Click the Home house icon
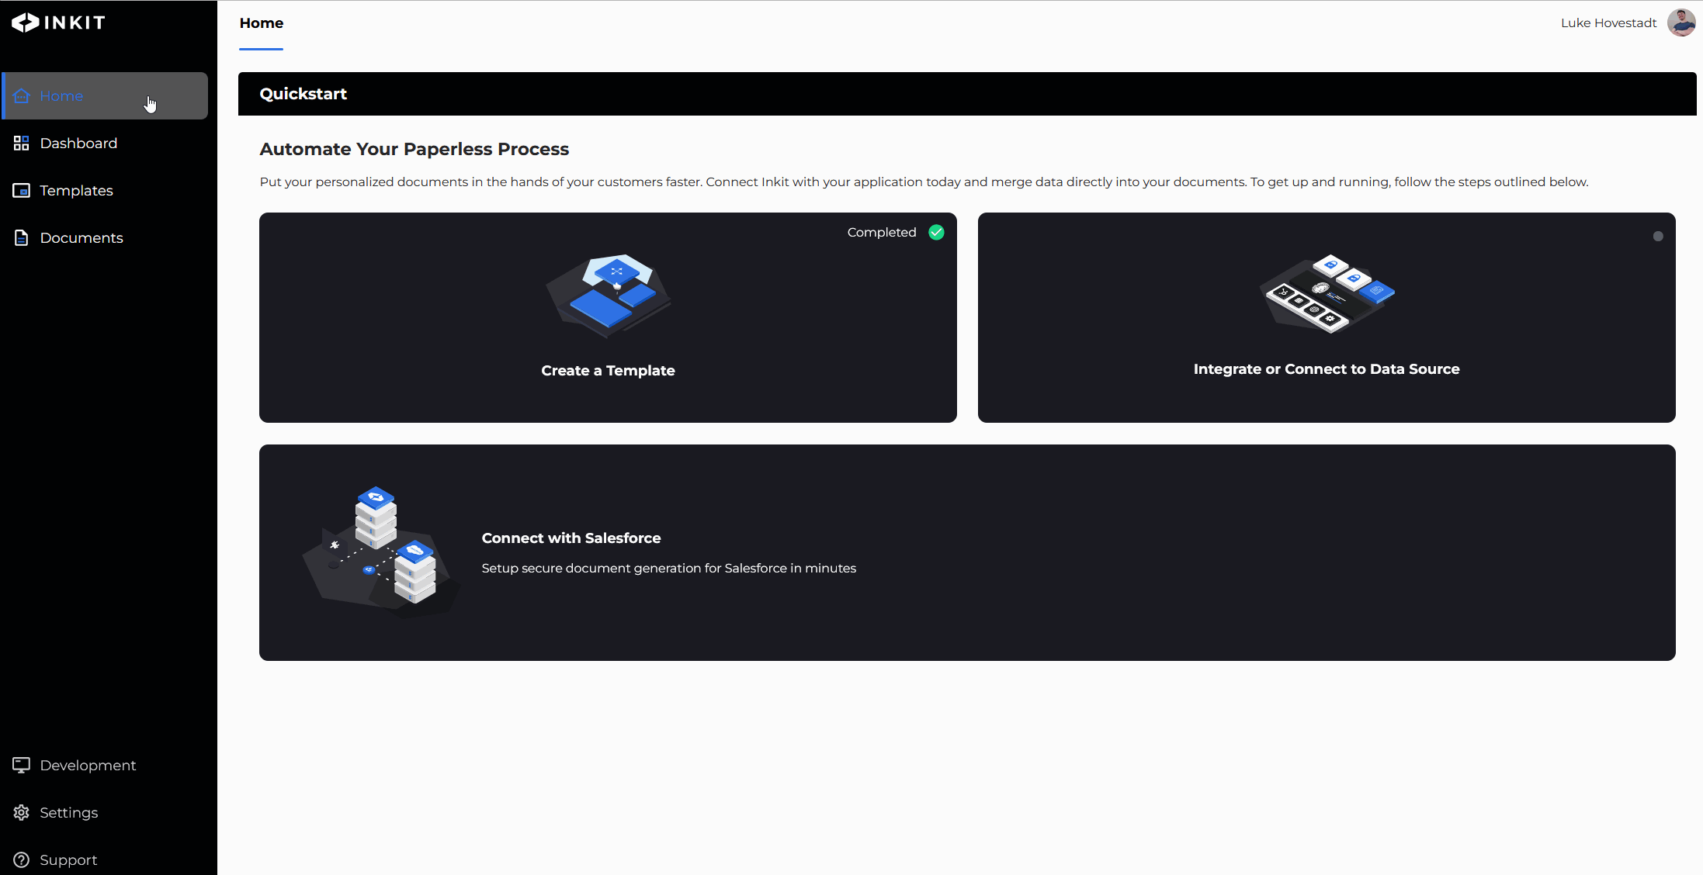1703x875 pixels. pos(22,95)
